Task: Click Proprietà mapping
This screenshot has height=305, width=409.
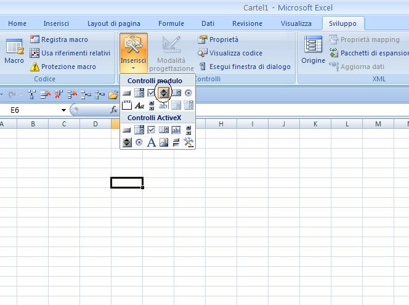Action: [365, 39]
